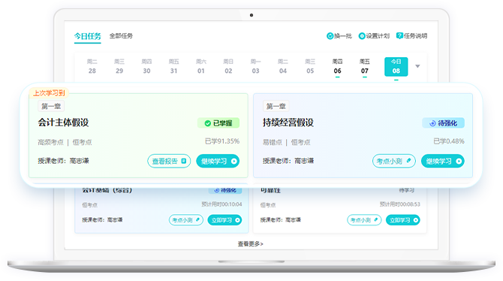Click 查看报告 for 会计主体假设
This screenshot has height=281, width=503.
[x=169, y=161]
